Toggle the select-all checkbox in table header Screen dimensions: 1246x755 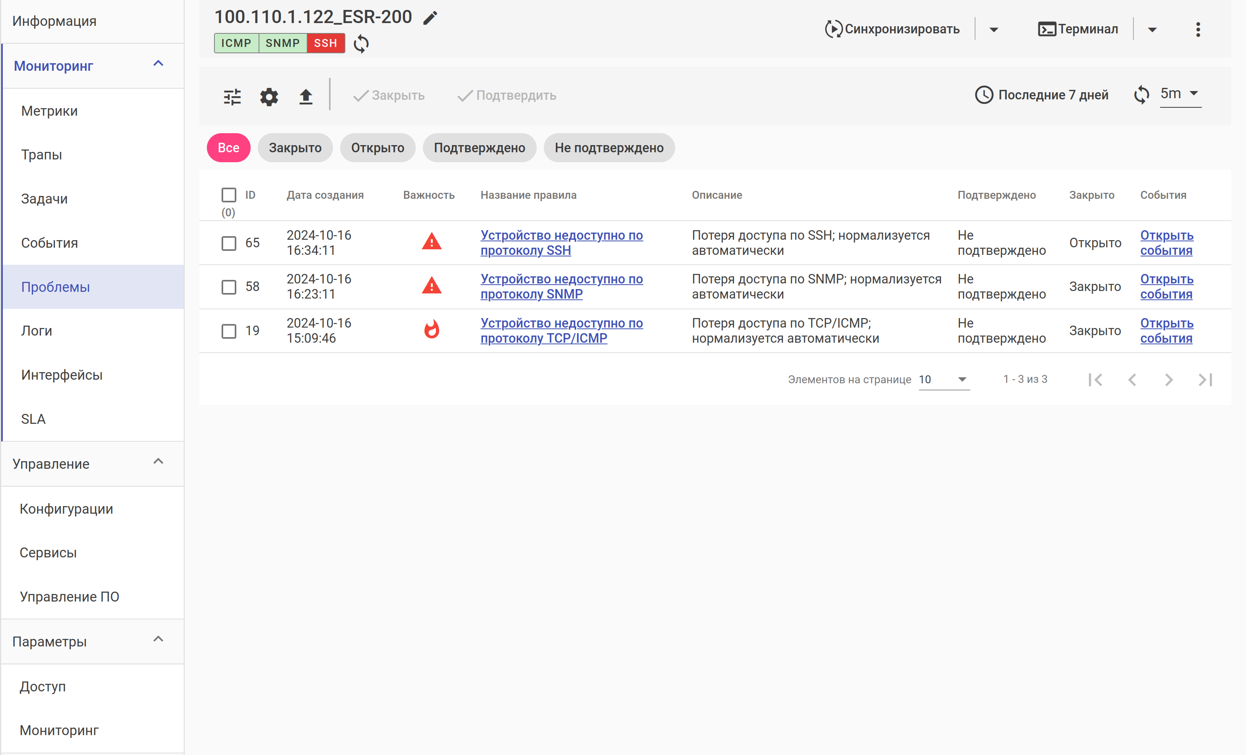point(229,195)
